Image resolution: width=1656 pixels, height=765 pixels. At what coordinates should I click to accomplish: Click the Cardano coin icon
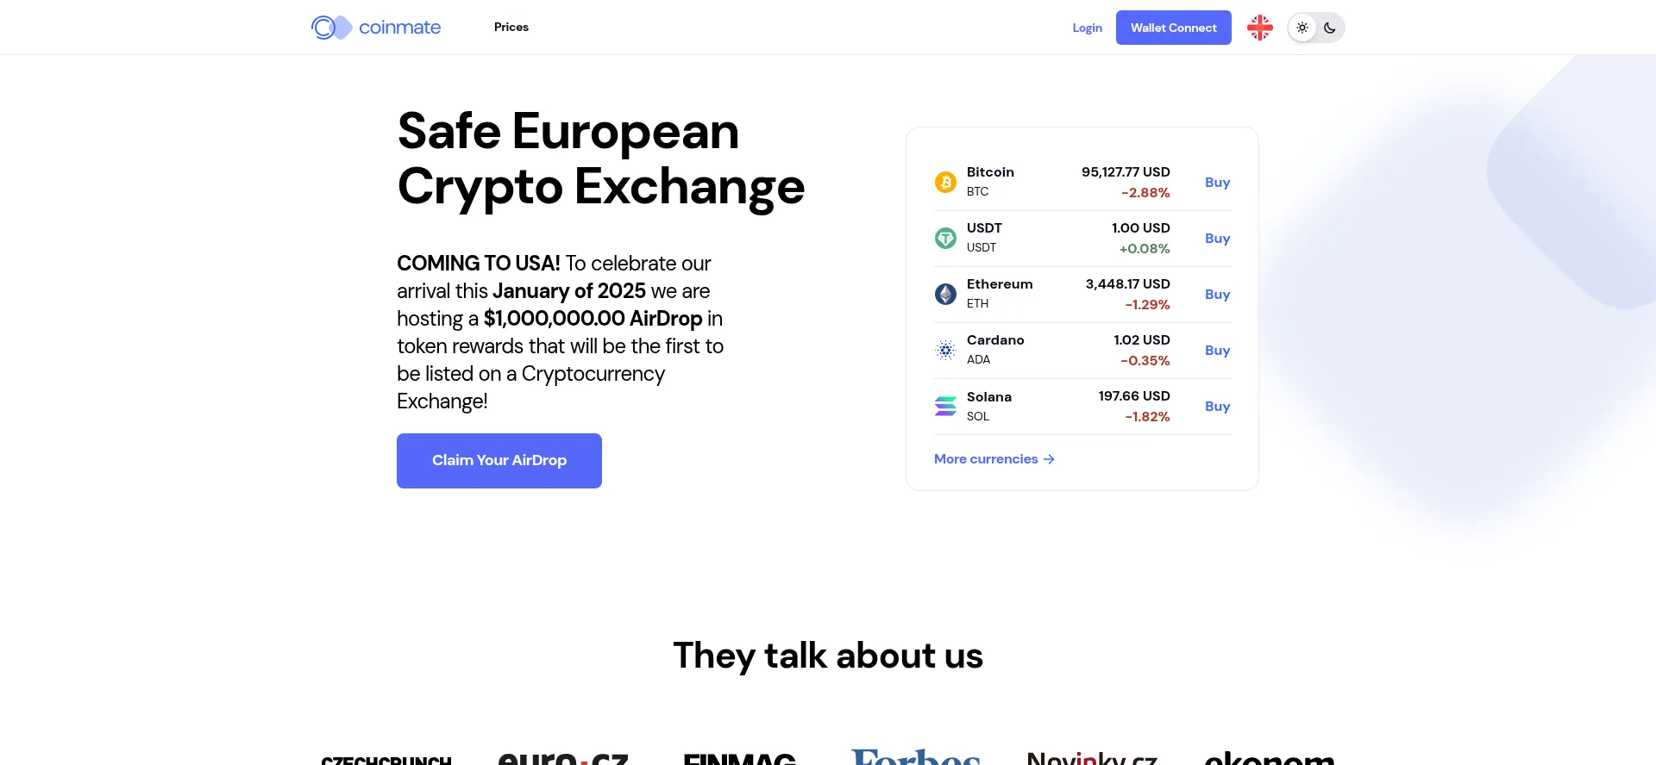[945, 350]
